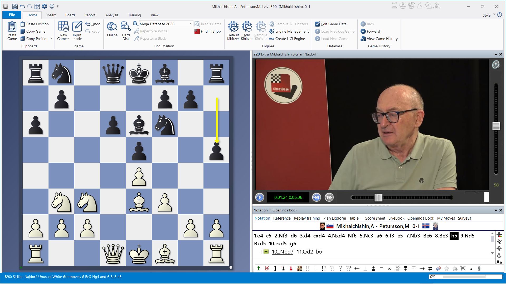Click Paste Game clipboard icon

pyautogui.click(x=12, y=27)
